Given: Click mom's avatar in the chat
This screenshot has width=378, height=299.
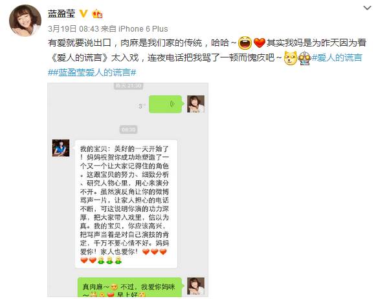Looking at the screenshot, I should [61, 148].
